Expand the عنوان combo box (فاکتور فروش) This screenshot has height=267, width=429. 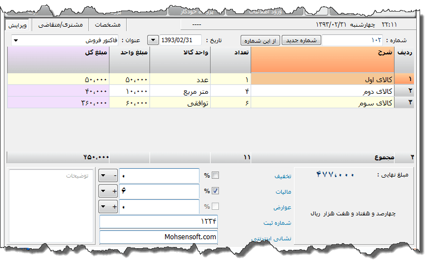(16, 41)
